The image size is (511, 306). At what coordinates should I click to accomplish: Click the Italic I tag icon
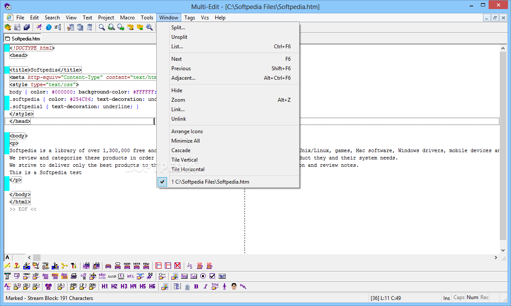coord(205,287)
